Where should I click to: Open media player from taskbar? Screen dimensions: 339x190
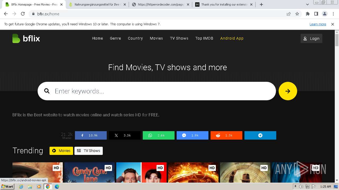pos(39,187)
